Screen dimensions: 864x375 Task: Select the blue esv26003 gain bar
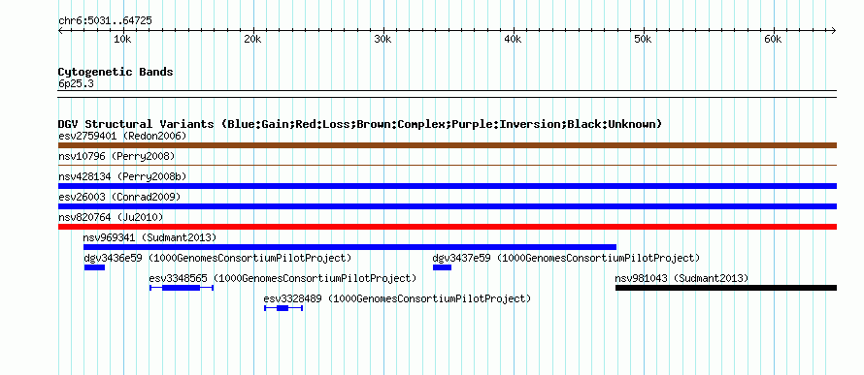448,206
